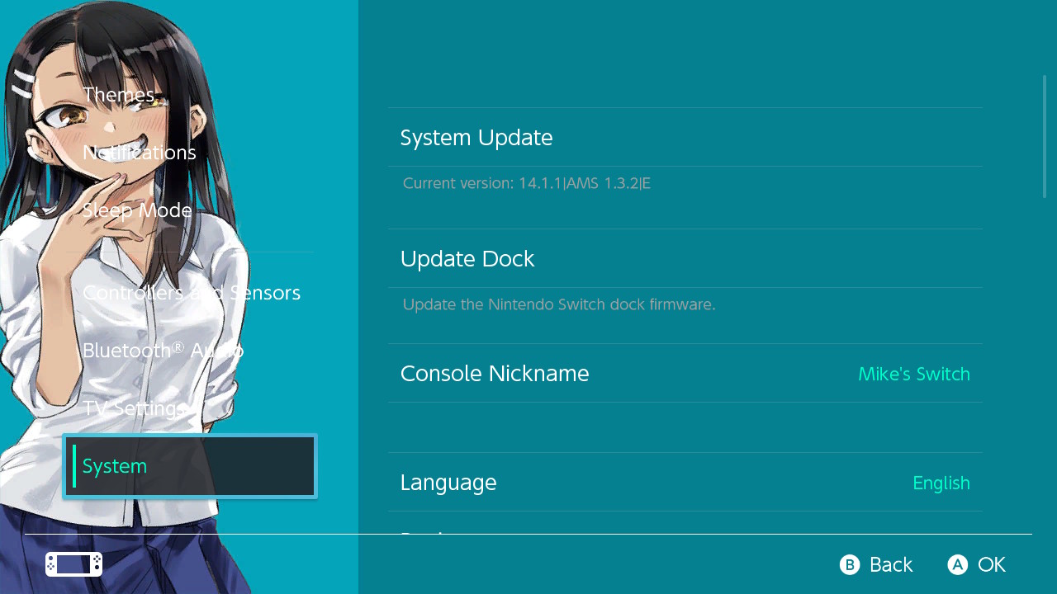Viewport: 1057px width, 594px height.
Task: Select TV Settings in sidebar
Action: pos(190,408)
